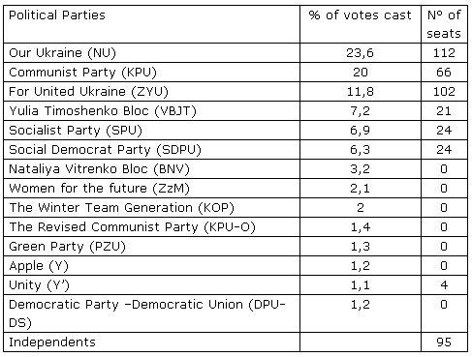Select the 95 seats value for Independents
This screenshot has width=472, height=357.
(x=444, y=342)
